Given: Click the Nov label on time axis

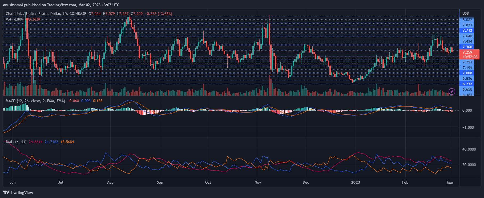Looking at the screenshot, I should (x=258, y=182).
